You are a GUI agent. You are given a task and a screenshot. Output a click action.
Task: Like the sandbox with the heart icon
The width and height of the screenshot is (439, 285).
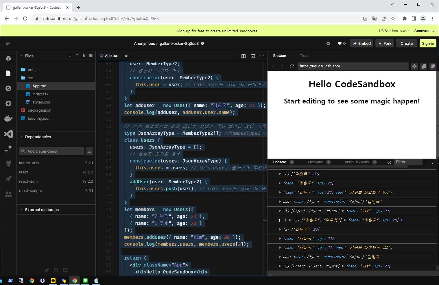[340, 43]
